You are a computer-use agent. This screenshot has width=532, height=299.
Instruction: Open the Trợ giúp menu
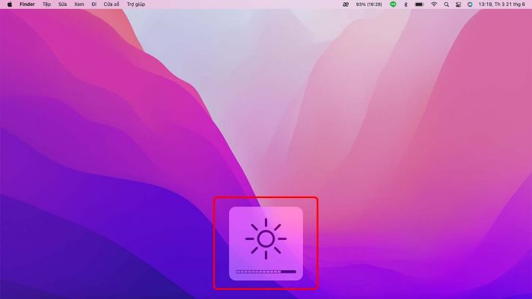tap(135, 4)
